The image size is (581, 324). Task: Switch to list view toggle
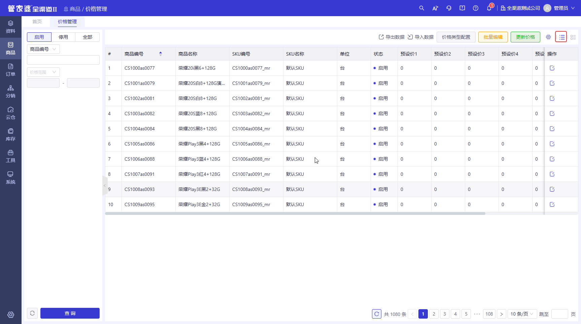coord(561,37)
